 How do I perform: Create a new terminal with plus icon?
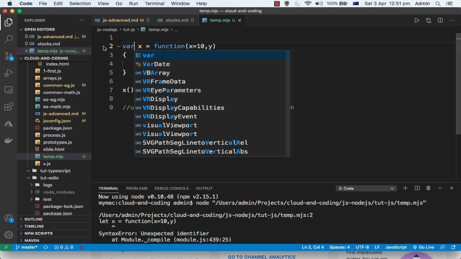tap(405, 188)
